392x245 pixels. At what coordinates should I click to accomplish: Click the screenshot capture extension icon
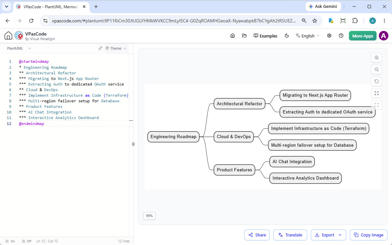pyautogui.click(x=343, y=21)
